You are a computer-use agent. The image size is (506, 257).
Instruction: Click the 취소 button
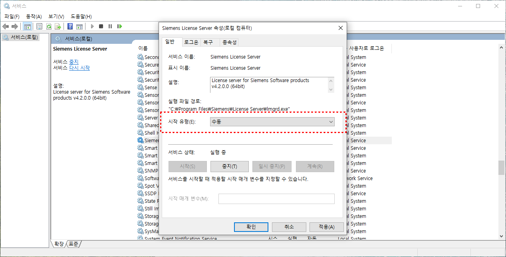click(x=289, y=227)
